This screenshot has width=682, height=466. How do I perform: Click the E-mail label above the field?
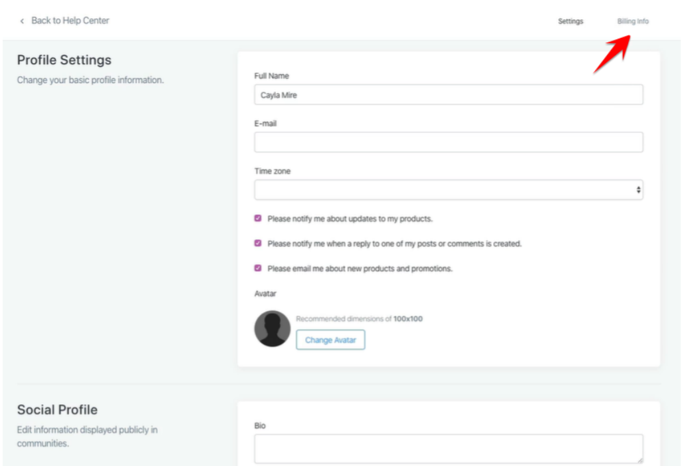tap(265, 124)
